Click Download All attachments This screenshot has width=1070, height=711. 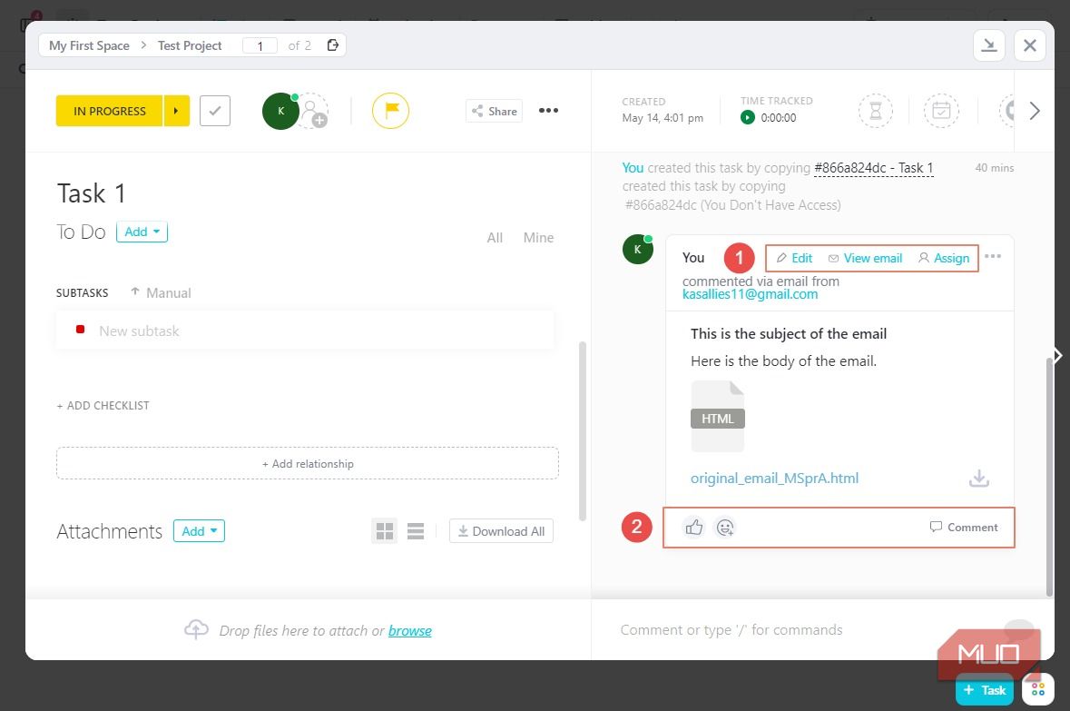click(x=502, y=530)
